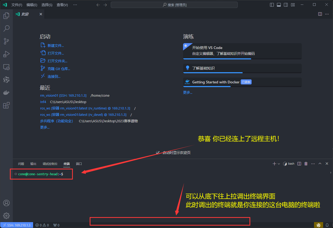Click errors and warnings count in status bar
This screenshot has height=228, width=333.
click(x=42, y=225)
